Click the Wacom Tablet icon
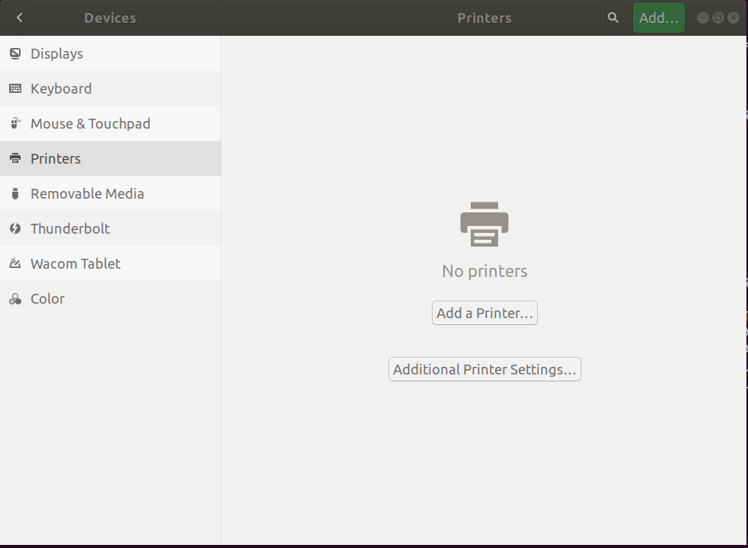The width and height of the screenshot is (748, 548). click(15, 264)
